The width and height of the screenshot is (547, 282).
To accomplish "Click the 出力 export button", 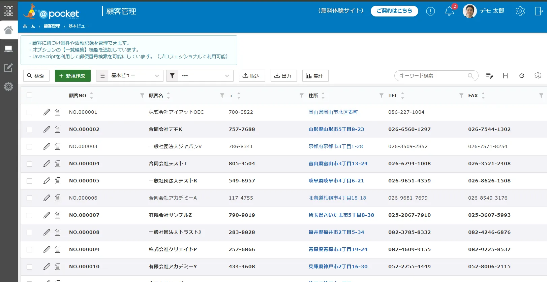I will pyautogui.click(x=283, y=76).
